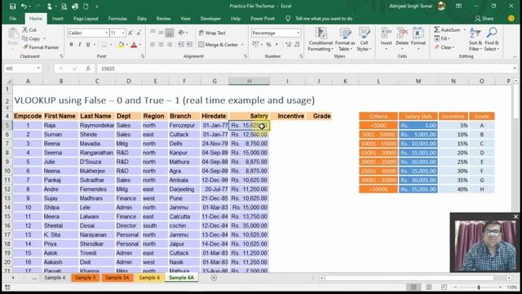This screenshot has height=294, width=522.
Task: Expand the formula bar
Action: tap(515, 69)
